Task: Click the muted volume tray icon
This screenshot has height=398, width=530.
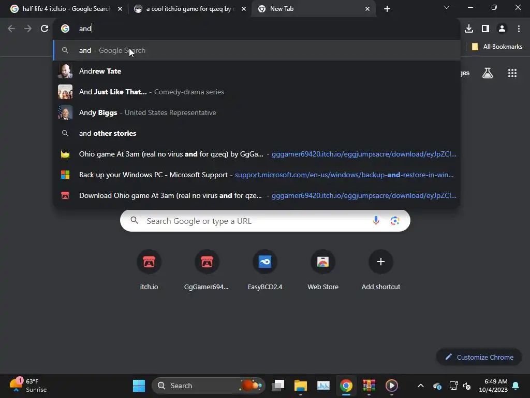Action: (x=467, y=386)
